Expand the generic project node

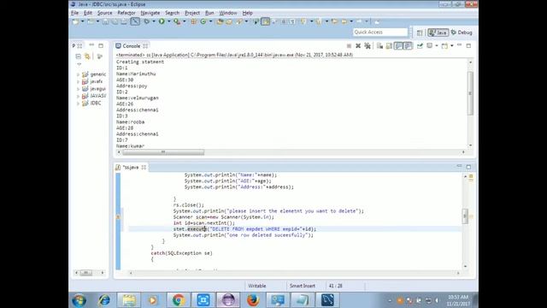(x=78, y=74)
